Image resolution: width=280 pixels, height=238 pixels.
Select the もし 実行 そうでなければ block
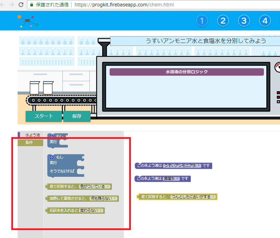[x=66, y=166]
